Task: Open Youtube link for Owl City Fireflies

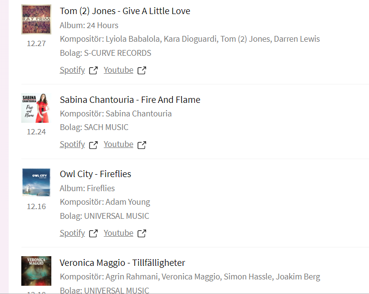Action: coord(118,233)
